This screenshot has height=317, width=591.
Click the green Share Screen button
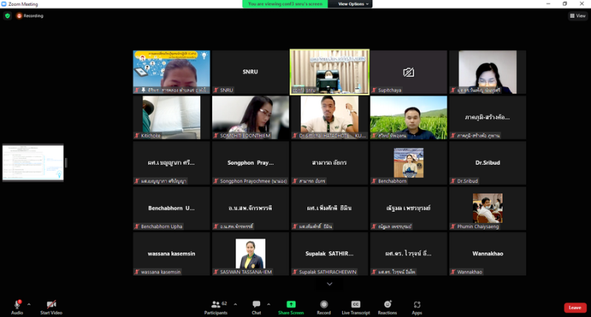click(290, 304)
